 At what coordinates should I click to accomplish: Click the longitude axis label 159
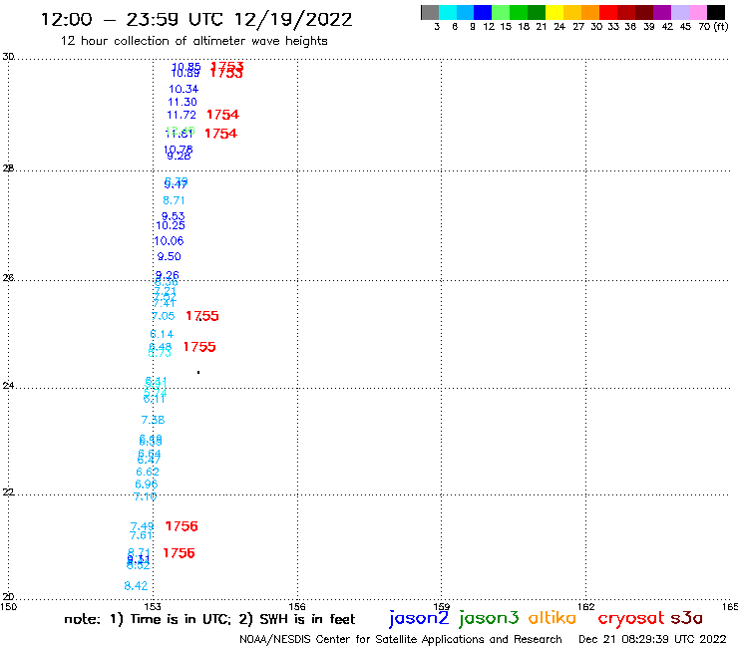tap(442, 606)
